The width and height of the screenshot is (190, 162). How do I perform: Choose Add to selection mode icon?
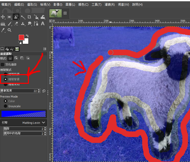click(16, 58)
